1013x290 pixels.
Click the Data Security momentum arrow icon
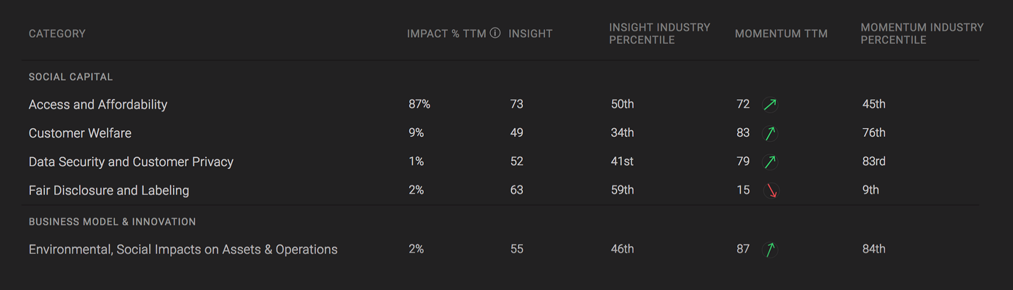tap(770, 161)
